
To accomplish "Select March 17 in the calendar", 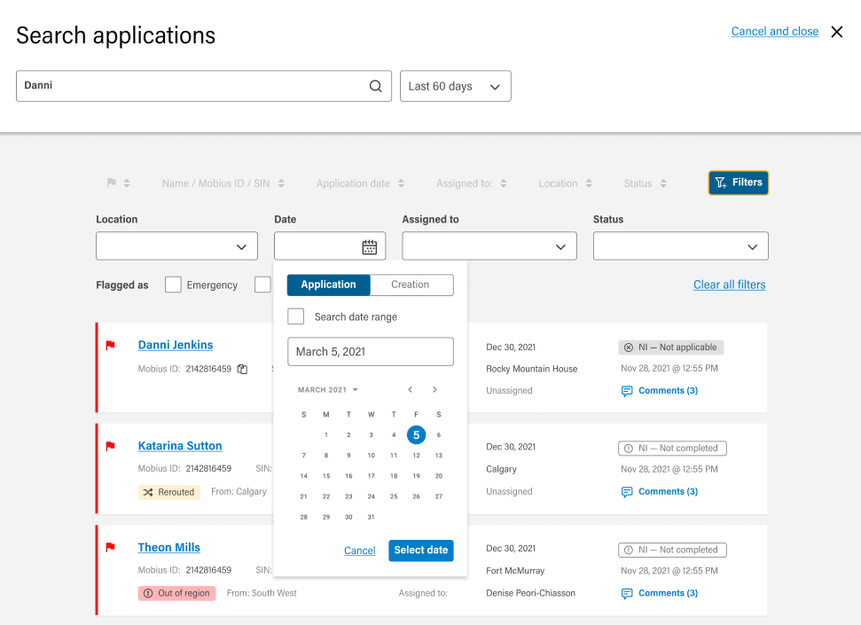I will [x=372, y=475].
